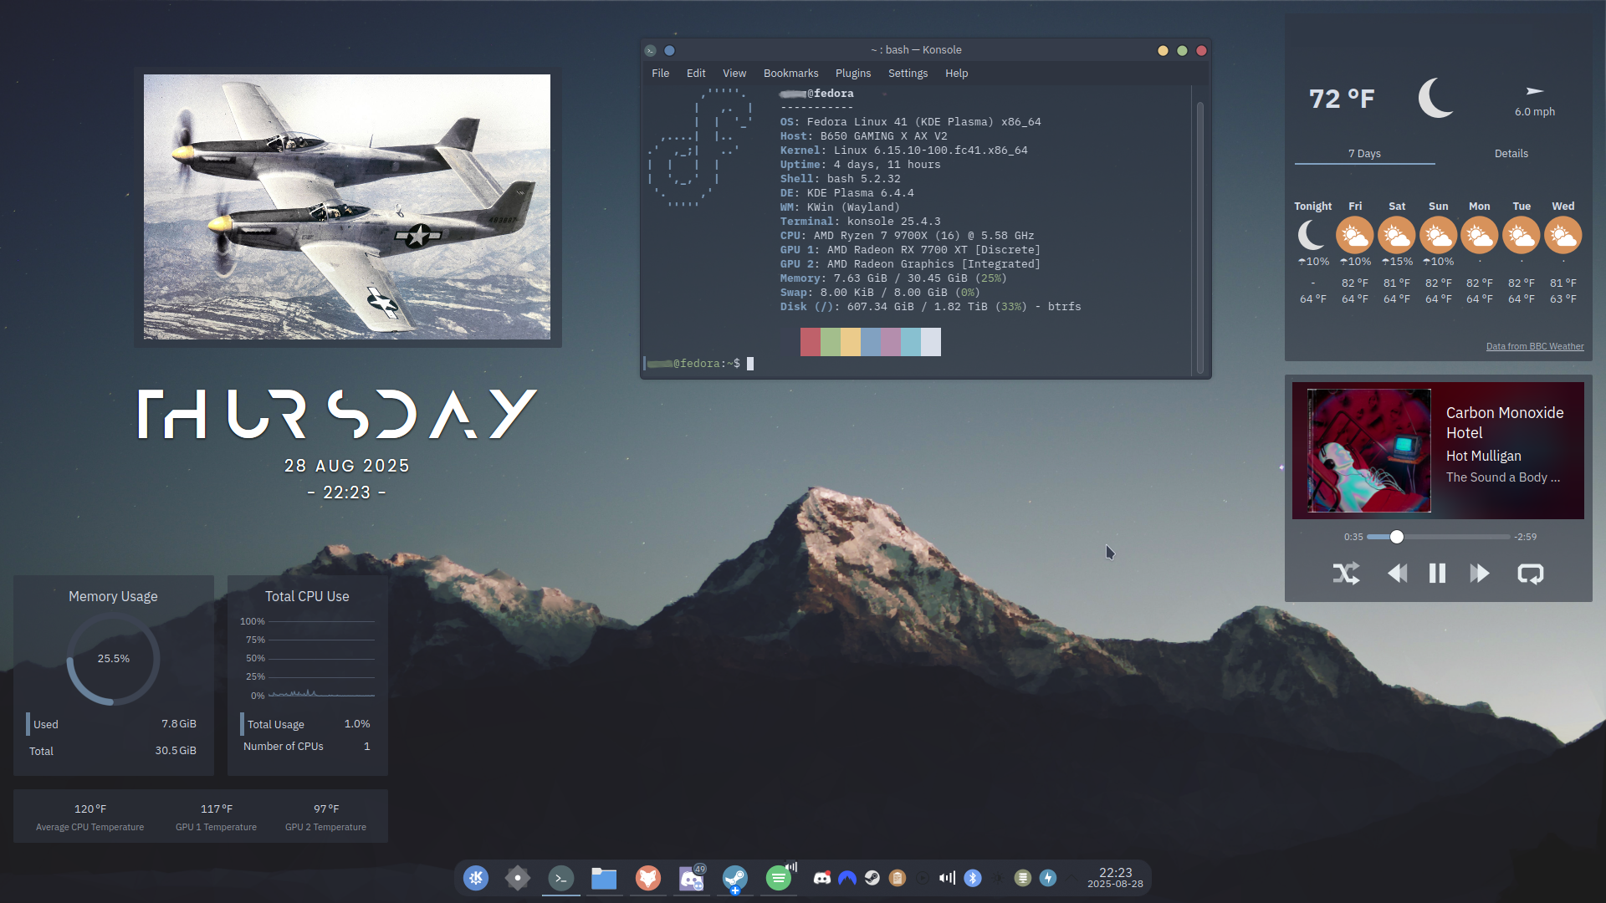
Task: Open the power management tray icon
Action: (x=1048, y=878)
